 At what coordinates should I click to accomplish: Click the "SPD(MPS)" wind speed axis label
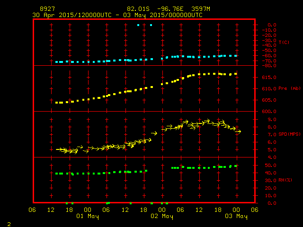[x=289, y=134]
